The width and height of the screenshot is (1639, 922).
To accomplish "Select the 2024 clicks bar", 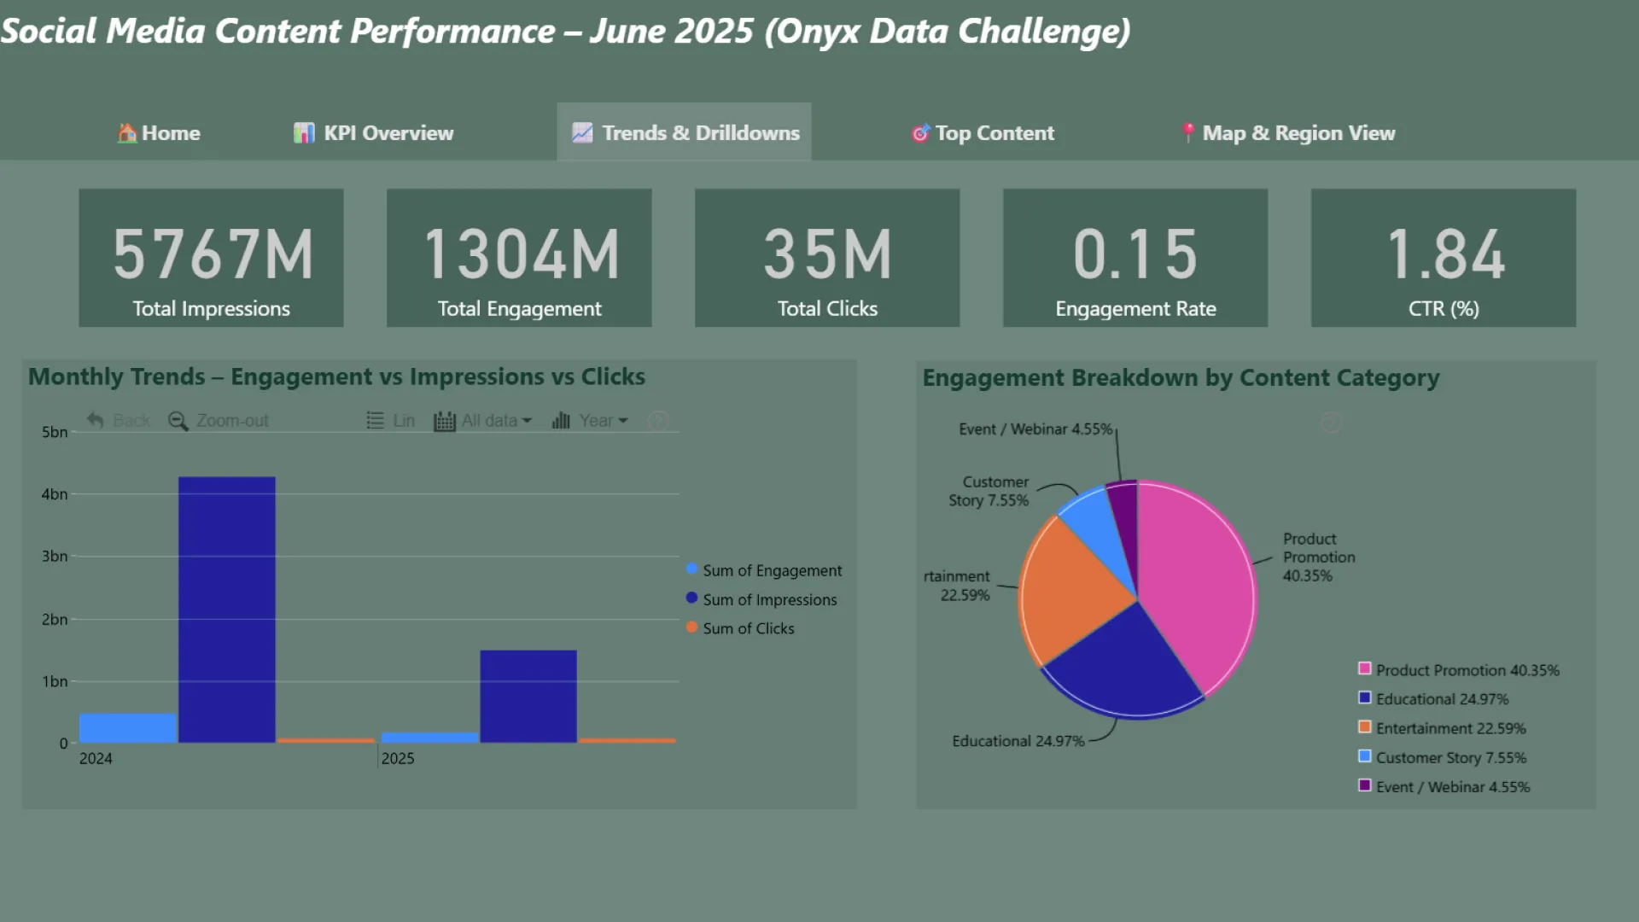I will pos(326,740).
